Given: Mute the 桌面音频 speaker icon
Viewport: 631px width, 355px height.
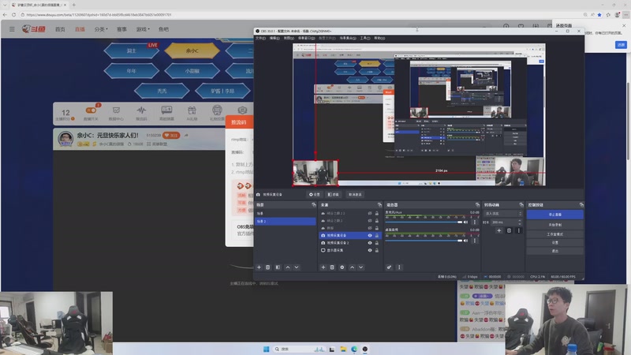Looking at the screenshot, I should pos(466,241).
